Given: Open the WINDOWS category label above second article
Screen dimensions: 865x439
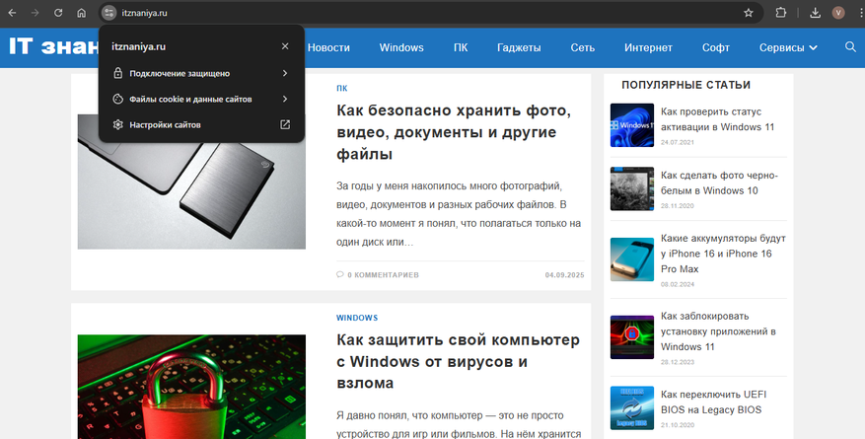Looking at the screenshot, I should click(x=357, y=318).
